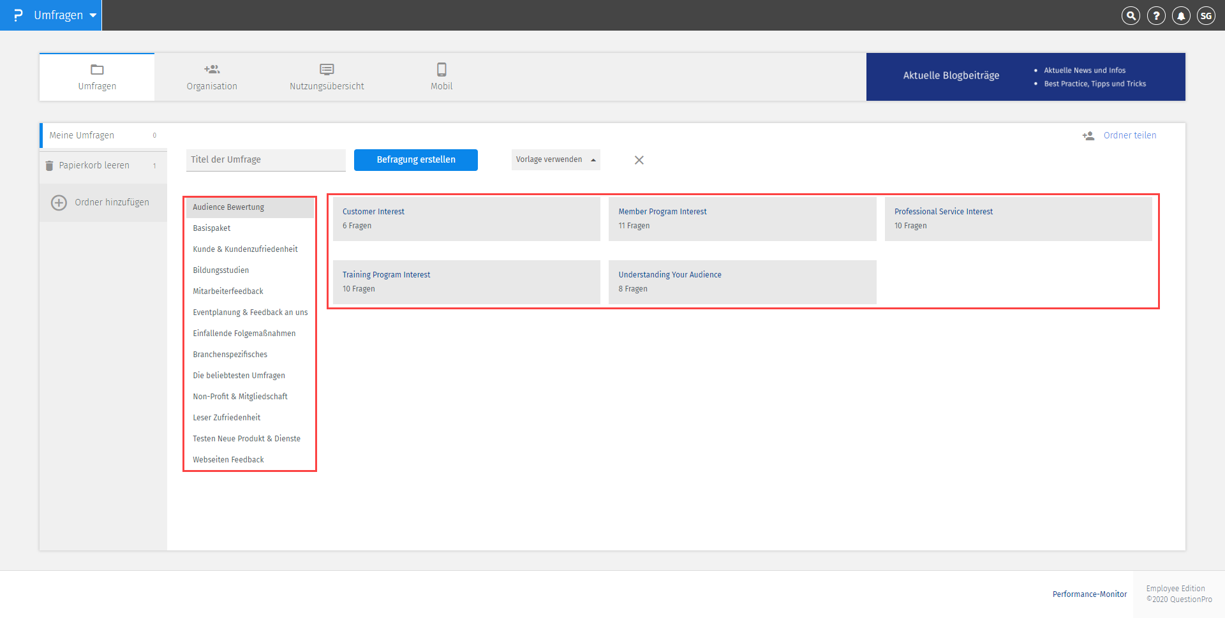Select Einfallende Folgemaßnahmen category
The height and width of the screenshot is (618, 1225).
coord(250,334)
